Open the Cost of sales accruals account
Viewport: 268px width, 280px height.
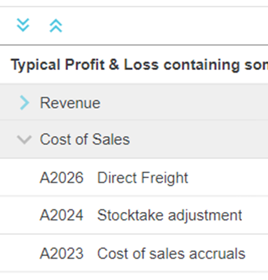[172, 253]
